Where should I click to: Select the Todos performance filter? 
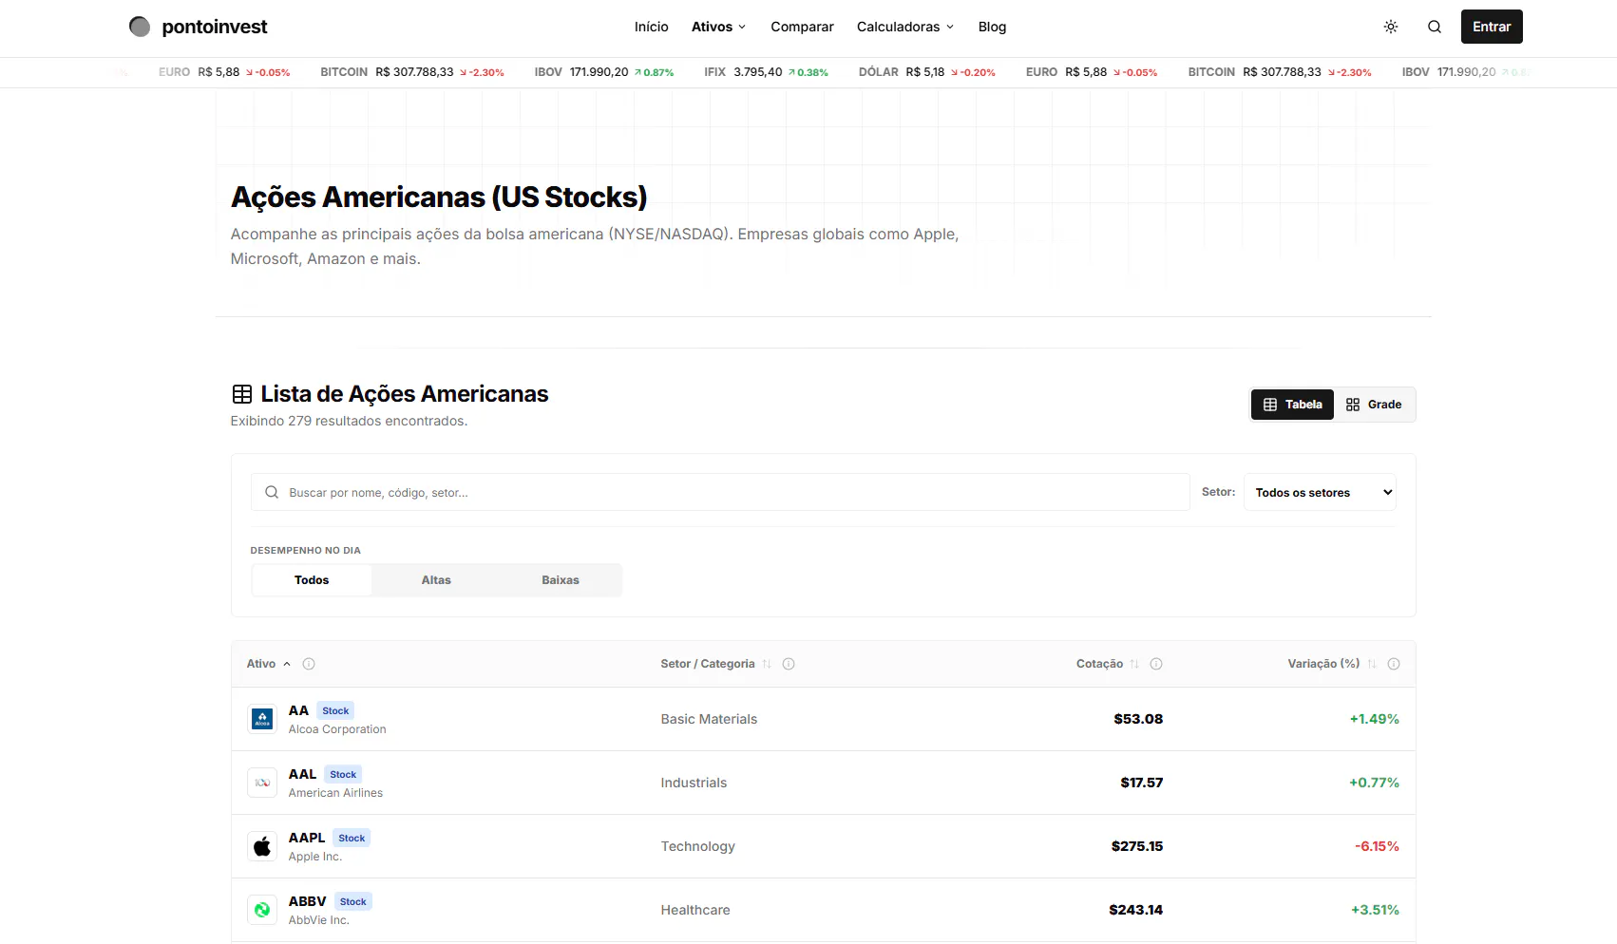[312, 580]
